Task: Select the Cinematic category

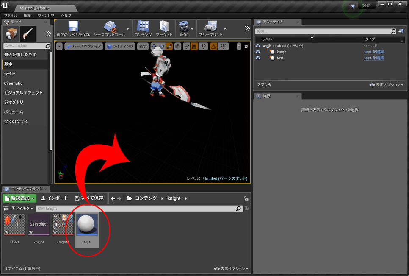Action: pyautogui.click(x=25, y=83)
